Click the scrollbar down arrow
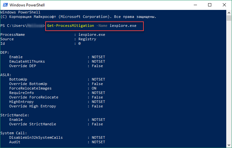The image size is (232, 148). [228, 145]
